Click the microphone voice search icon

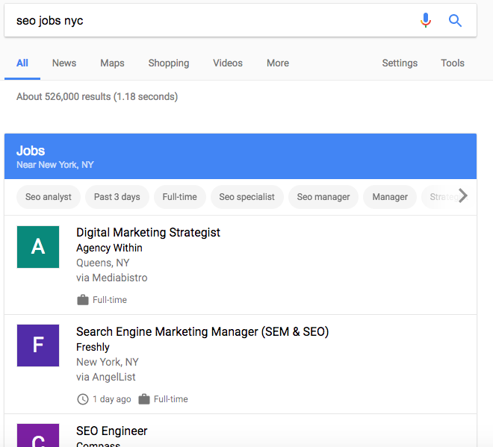point(426,21)
